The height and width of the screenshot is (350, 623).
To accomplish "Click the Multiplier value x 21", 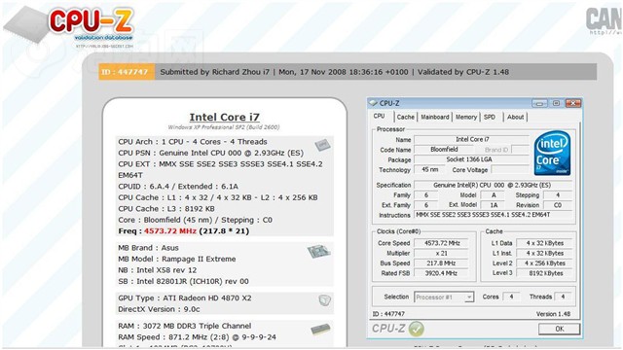I will coord(441,253).
